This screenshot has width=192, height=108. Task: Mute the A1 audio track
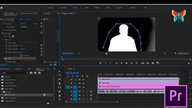pyautogui.click(x=83, y=91)
